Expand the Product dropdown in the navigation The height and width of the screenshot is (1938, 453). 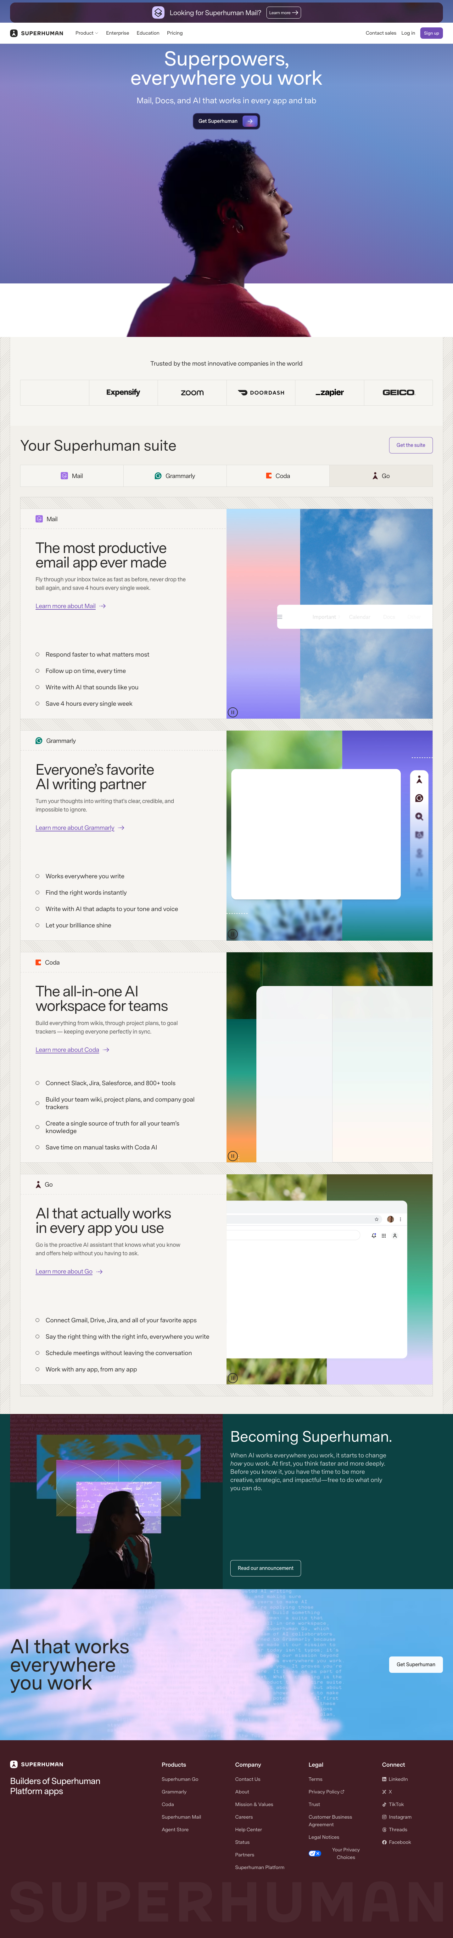87,33
